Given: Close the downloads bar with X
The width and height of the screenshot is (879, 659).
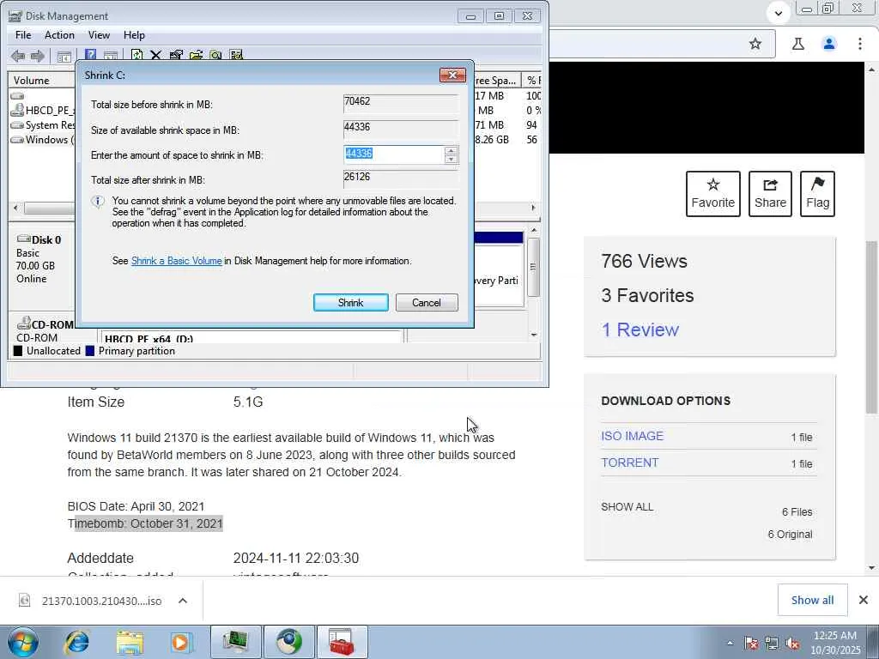Looking at the screenshot, I should point(864,600).
